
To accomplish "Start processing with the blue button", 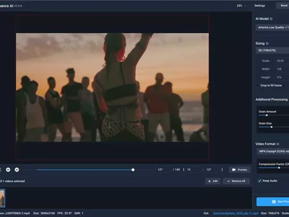I will tap(273, 202).
